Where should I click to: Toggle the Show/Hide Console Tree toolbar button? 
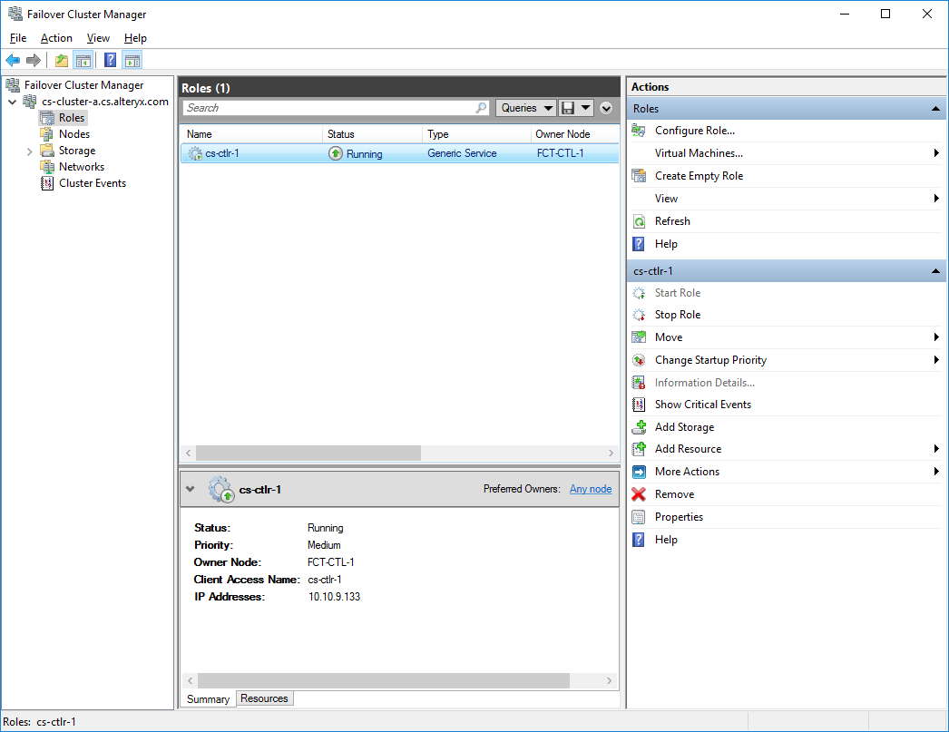coord(83,60)
